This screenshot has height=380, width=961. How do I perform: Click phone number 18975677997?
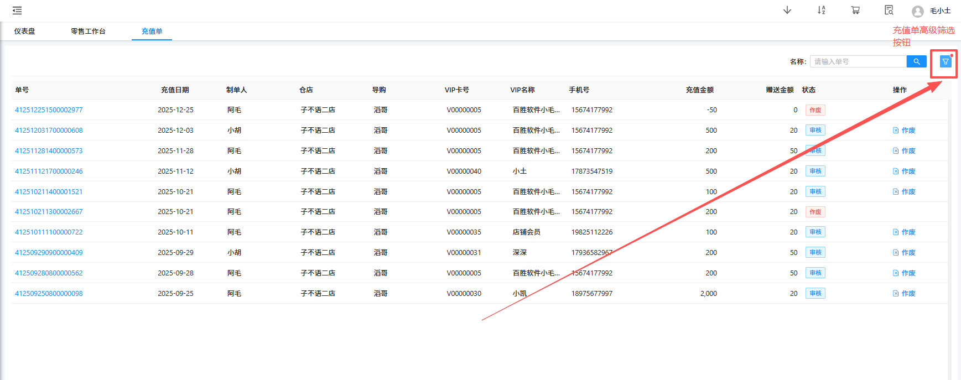tap(592, 293)
